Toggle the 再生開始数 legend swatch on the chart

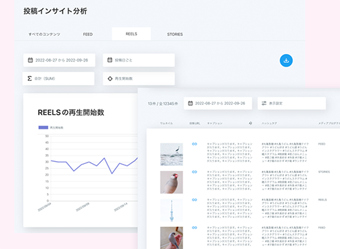pos(43,127)
